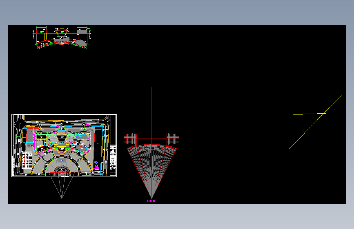The width and height of the screenshot is (354, 229).
Task: Click the gray triangle below the site plan
Action: [x=62, y=187]
